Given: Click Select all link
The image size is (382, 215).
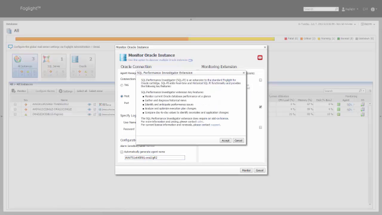Looking at the screenshot, I should pyautogui.click(x=82, y=91).
